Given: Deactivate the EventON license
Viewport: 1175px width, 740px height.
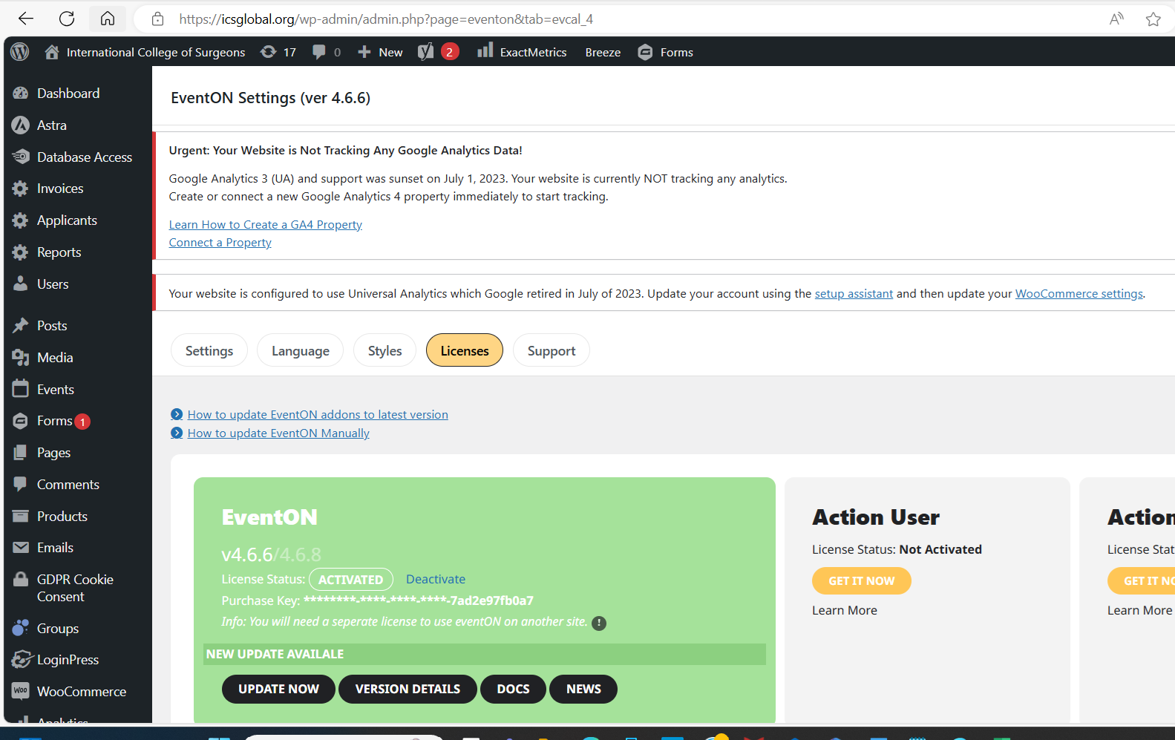Looking at the screenshot, I should pyautogui.click(x=436, y=580).
